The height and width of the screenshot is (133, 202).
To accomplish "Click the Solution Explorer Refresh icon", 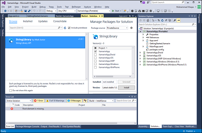I will (162, 20).
